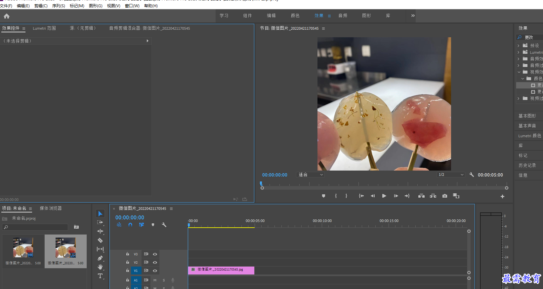Select the Track Select Forward tool

(x=100, y=223)
